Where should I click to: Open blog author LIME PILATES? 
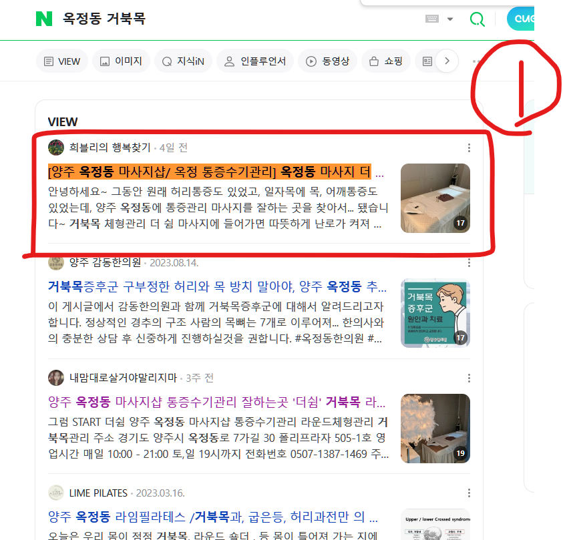98,493
